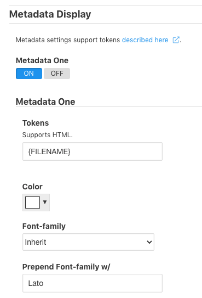
Task: Click the color picker dropdown triangle
Action: [x=45, y=202]
